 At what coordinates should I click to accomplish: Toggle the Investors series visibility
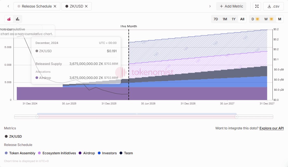pyautogui.click(x=100, y=153)
